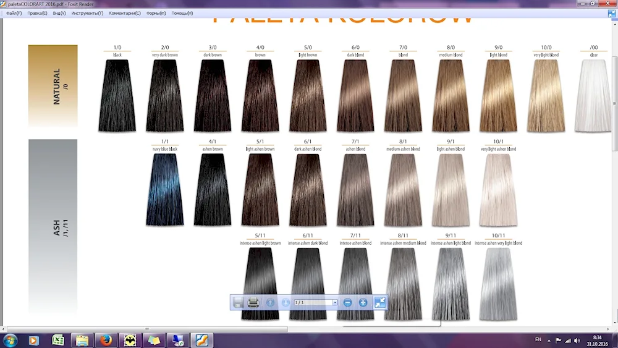Open the Инструменты(T) menu

coord(87,13)
